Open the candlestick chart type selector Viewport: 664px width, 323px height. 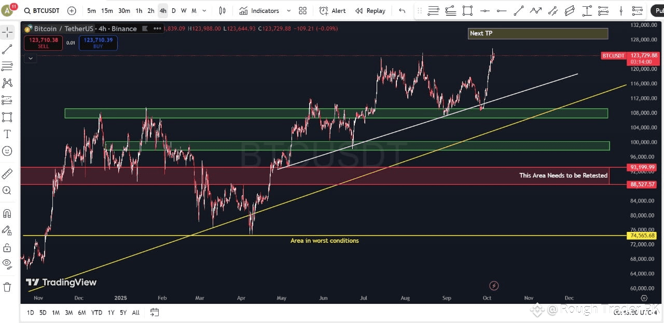(222, 11)
